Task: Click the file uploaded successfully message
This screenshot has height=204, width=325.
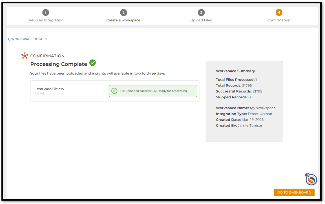Action: (154, 91)
